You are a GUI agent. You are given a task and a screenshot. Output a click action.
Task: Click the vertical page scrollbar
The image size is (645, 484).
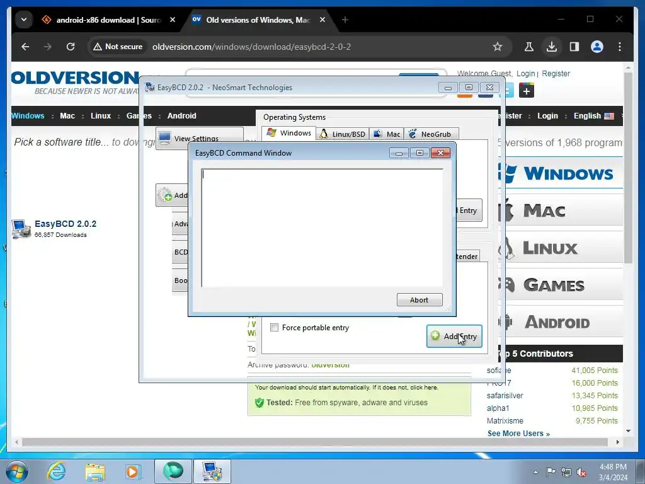628,168
